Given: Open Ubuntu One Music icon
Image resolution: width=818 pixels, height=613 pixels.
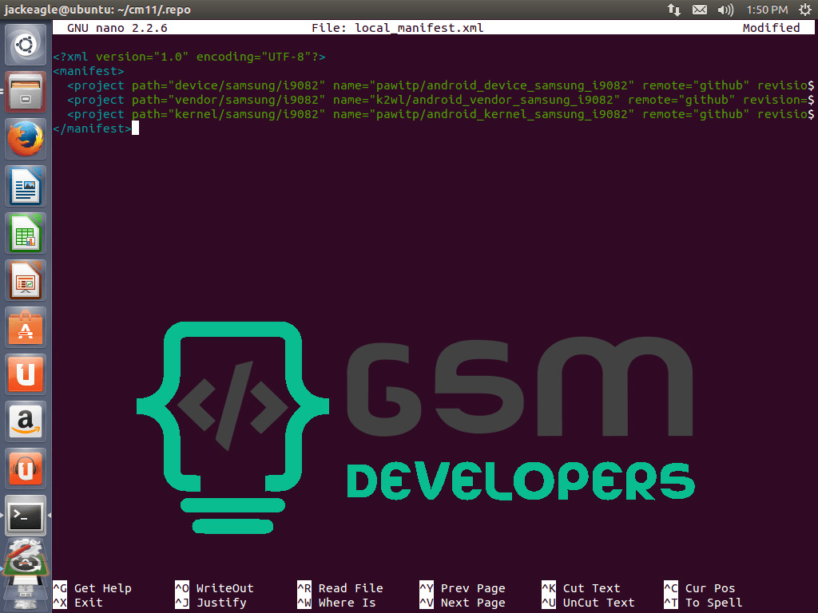Looking at the screenshot, I should (x=26, y=468).
